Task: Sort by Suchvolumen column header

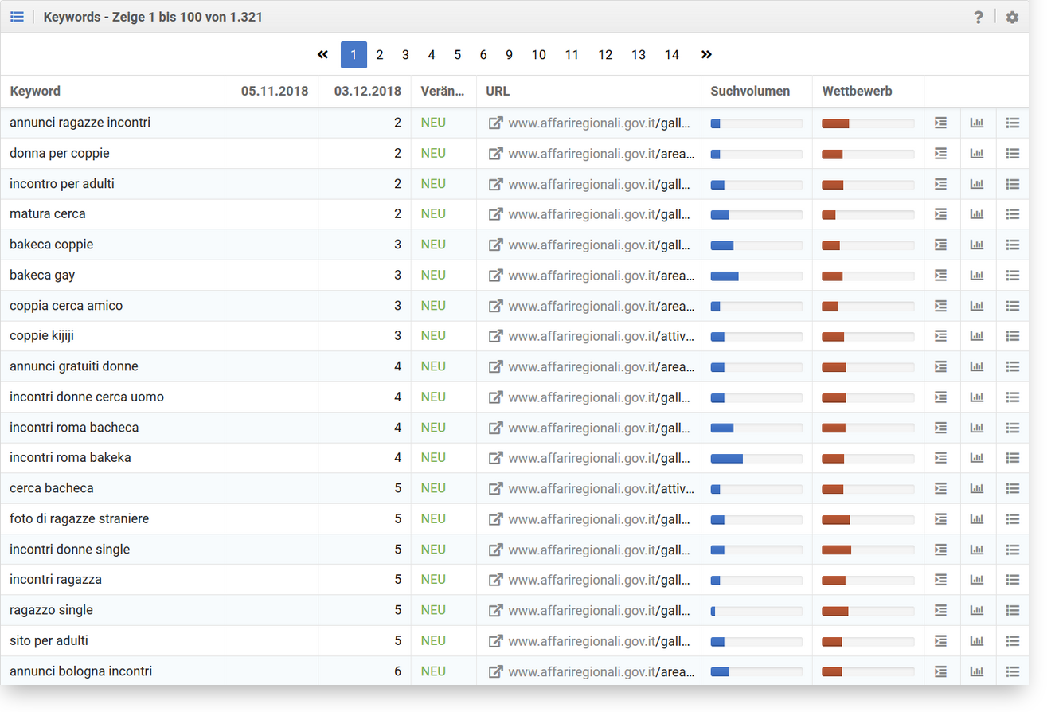Action: pyautogui.click(x=750, y=92)
